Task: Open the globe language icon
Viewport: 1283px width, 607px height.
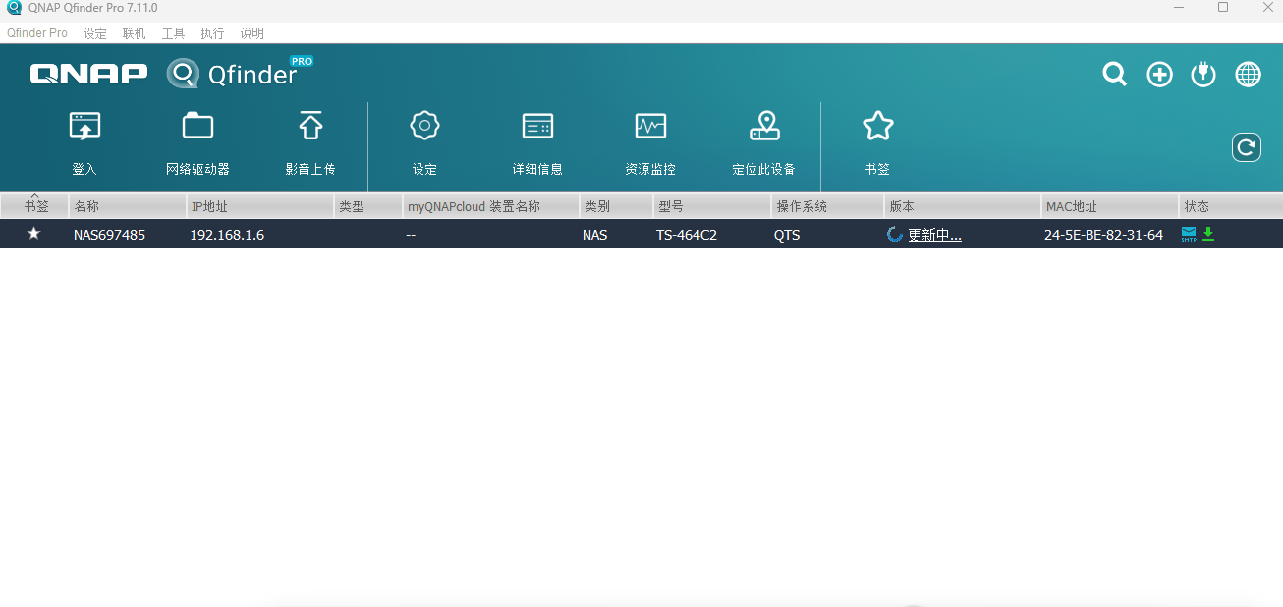Action: [x=1249, y=75]
